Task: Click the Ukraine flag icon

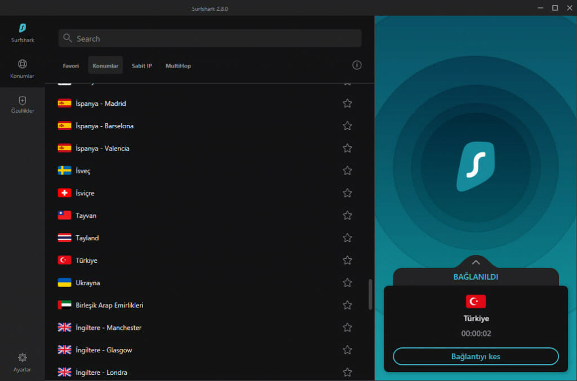Action: 64,283
